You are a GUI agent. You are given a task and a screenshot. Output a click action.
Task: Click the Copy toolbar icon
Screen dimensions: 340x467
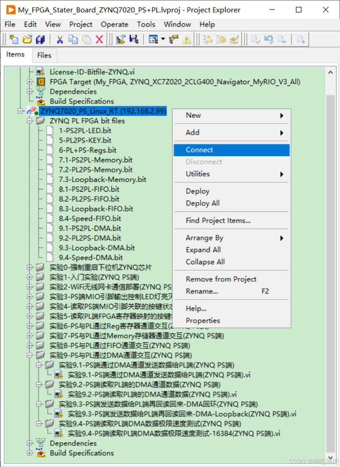coord(73,39)
